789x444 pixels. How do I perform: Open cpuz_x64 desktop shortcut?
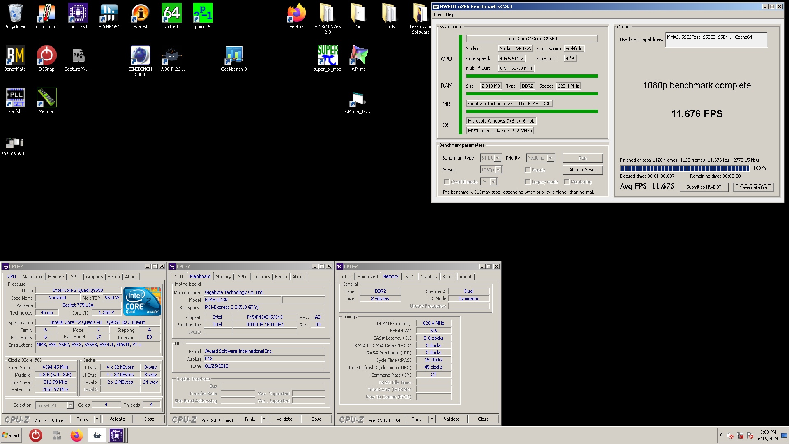tap(78, 16)
